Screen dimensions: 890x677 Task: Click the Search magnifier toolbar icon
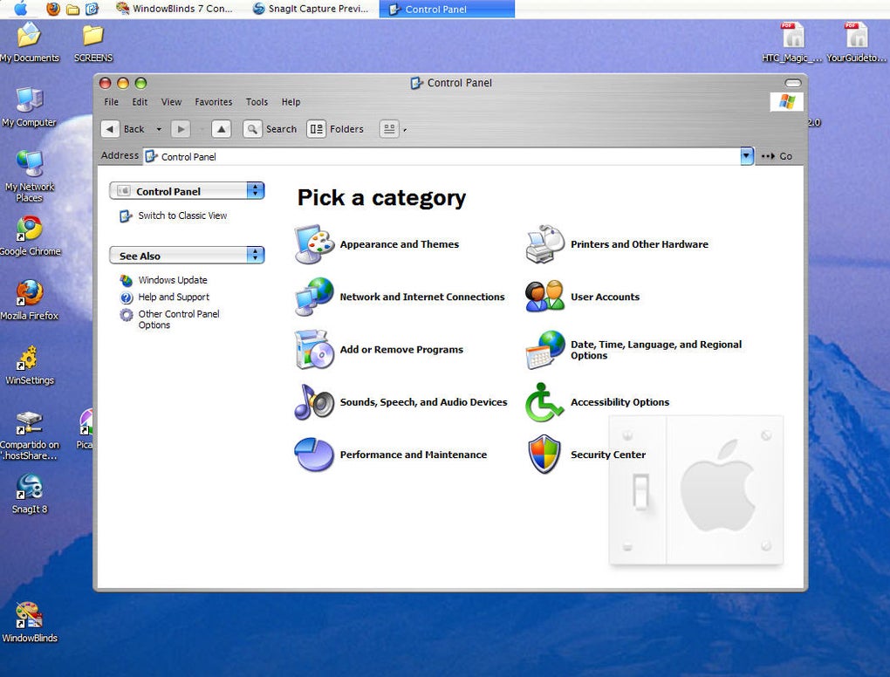[x=252, y=129]
